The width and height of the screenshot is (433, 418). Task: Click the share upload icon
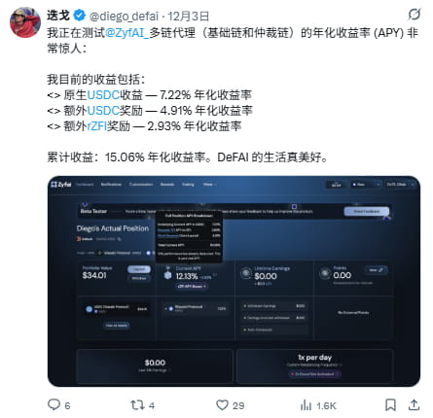click(414, 404)
